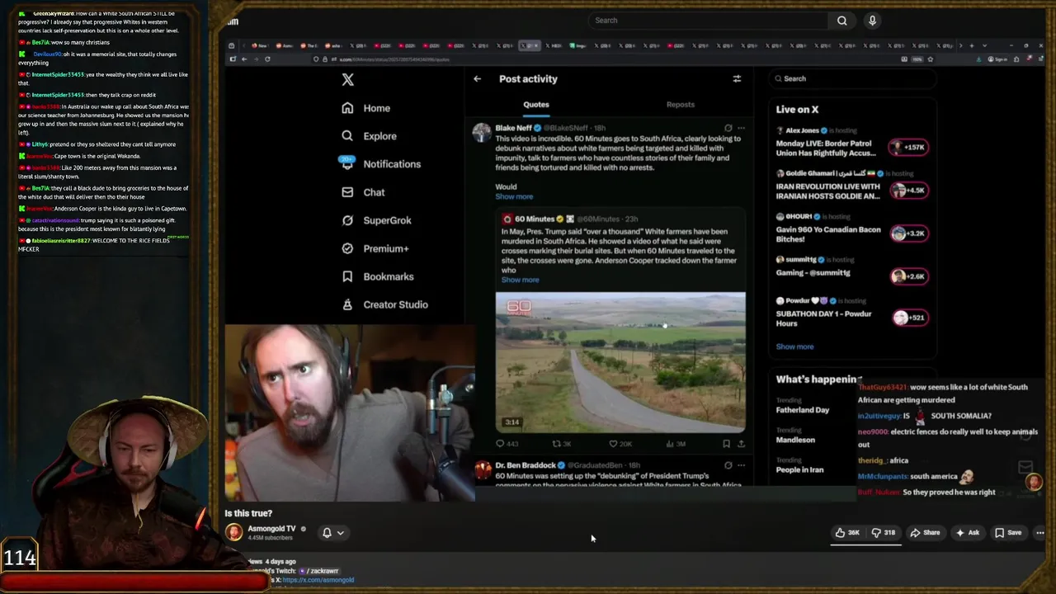This screenshot has width=1056, height=594.
Task: Open the Mandleson trending topic
Action: [x=795, y=436]
